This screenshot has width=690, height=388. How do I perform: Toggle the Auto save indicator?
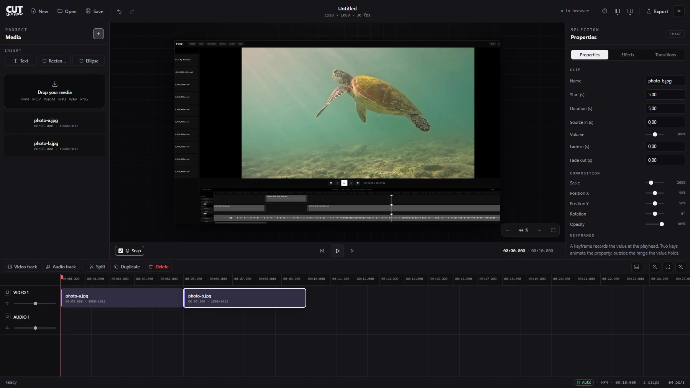point(584,382)
